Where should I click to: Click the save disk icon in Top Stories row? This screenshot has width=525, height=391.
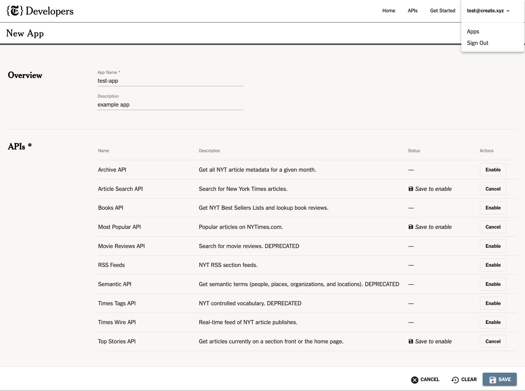tap(411, 341)
